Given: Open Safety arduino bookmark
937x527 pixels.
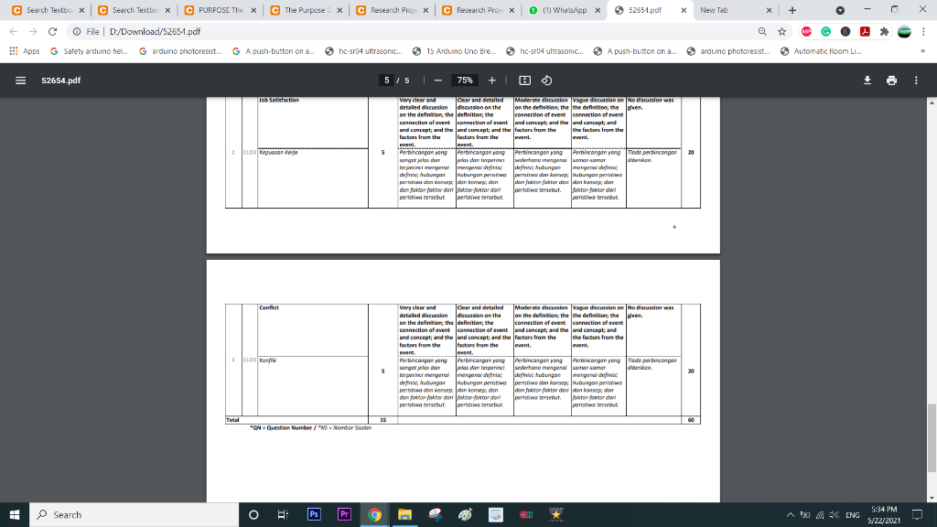Looking at the screenshot, I should 89,51.
